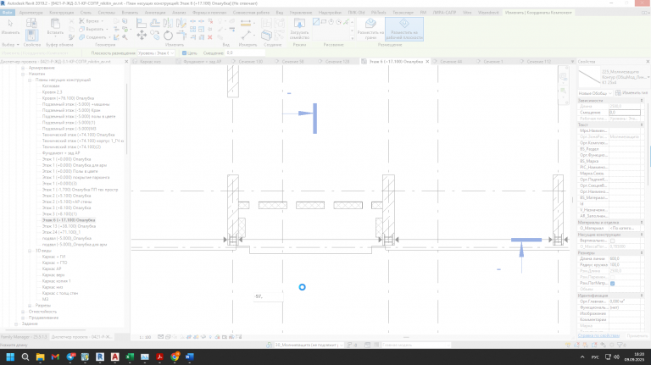Open File Explorer from the taskbar
The width and height of the screenshot is (651, 365).
[41, 357]
